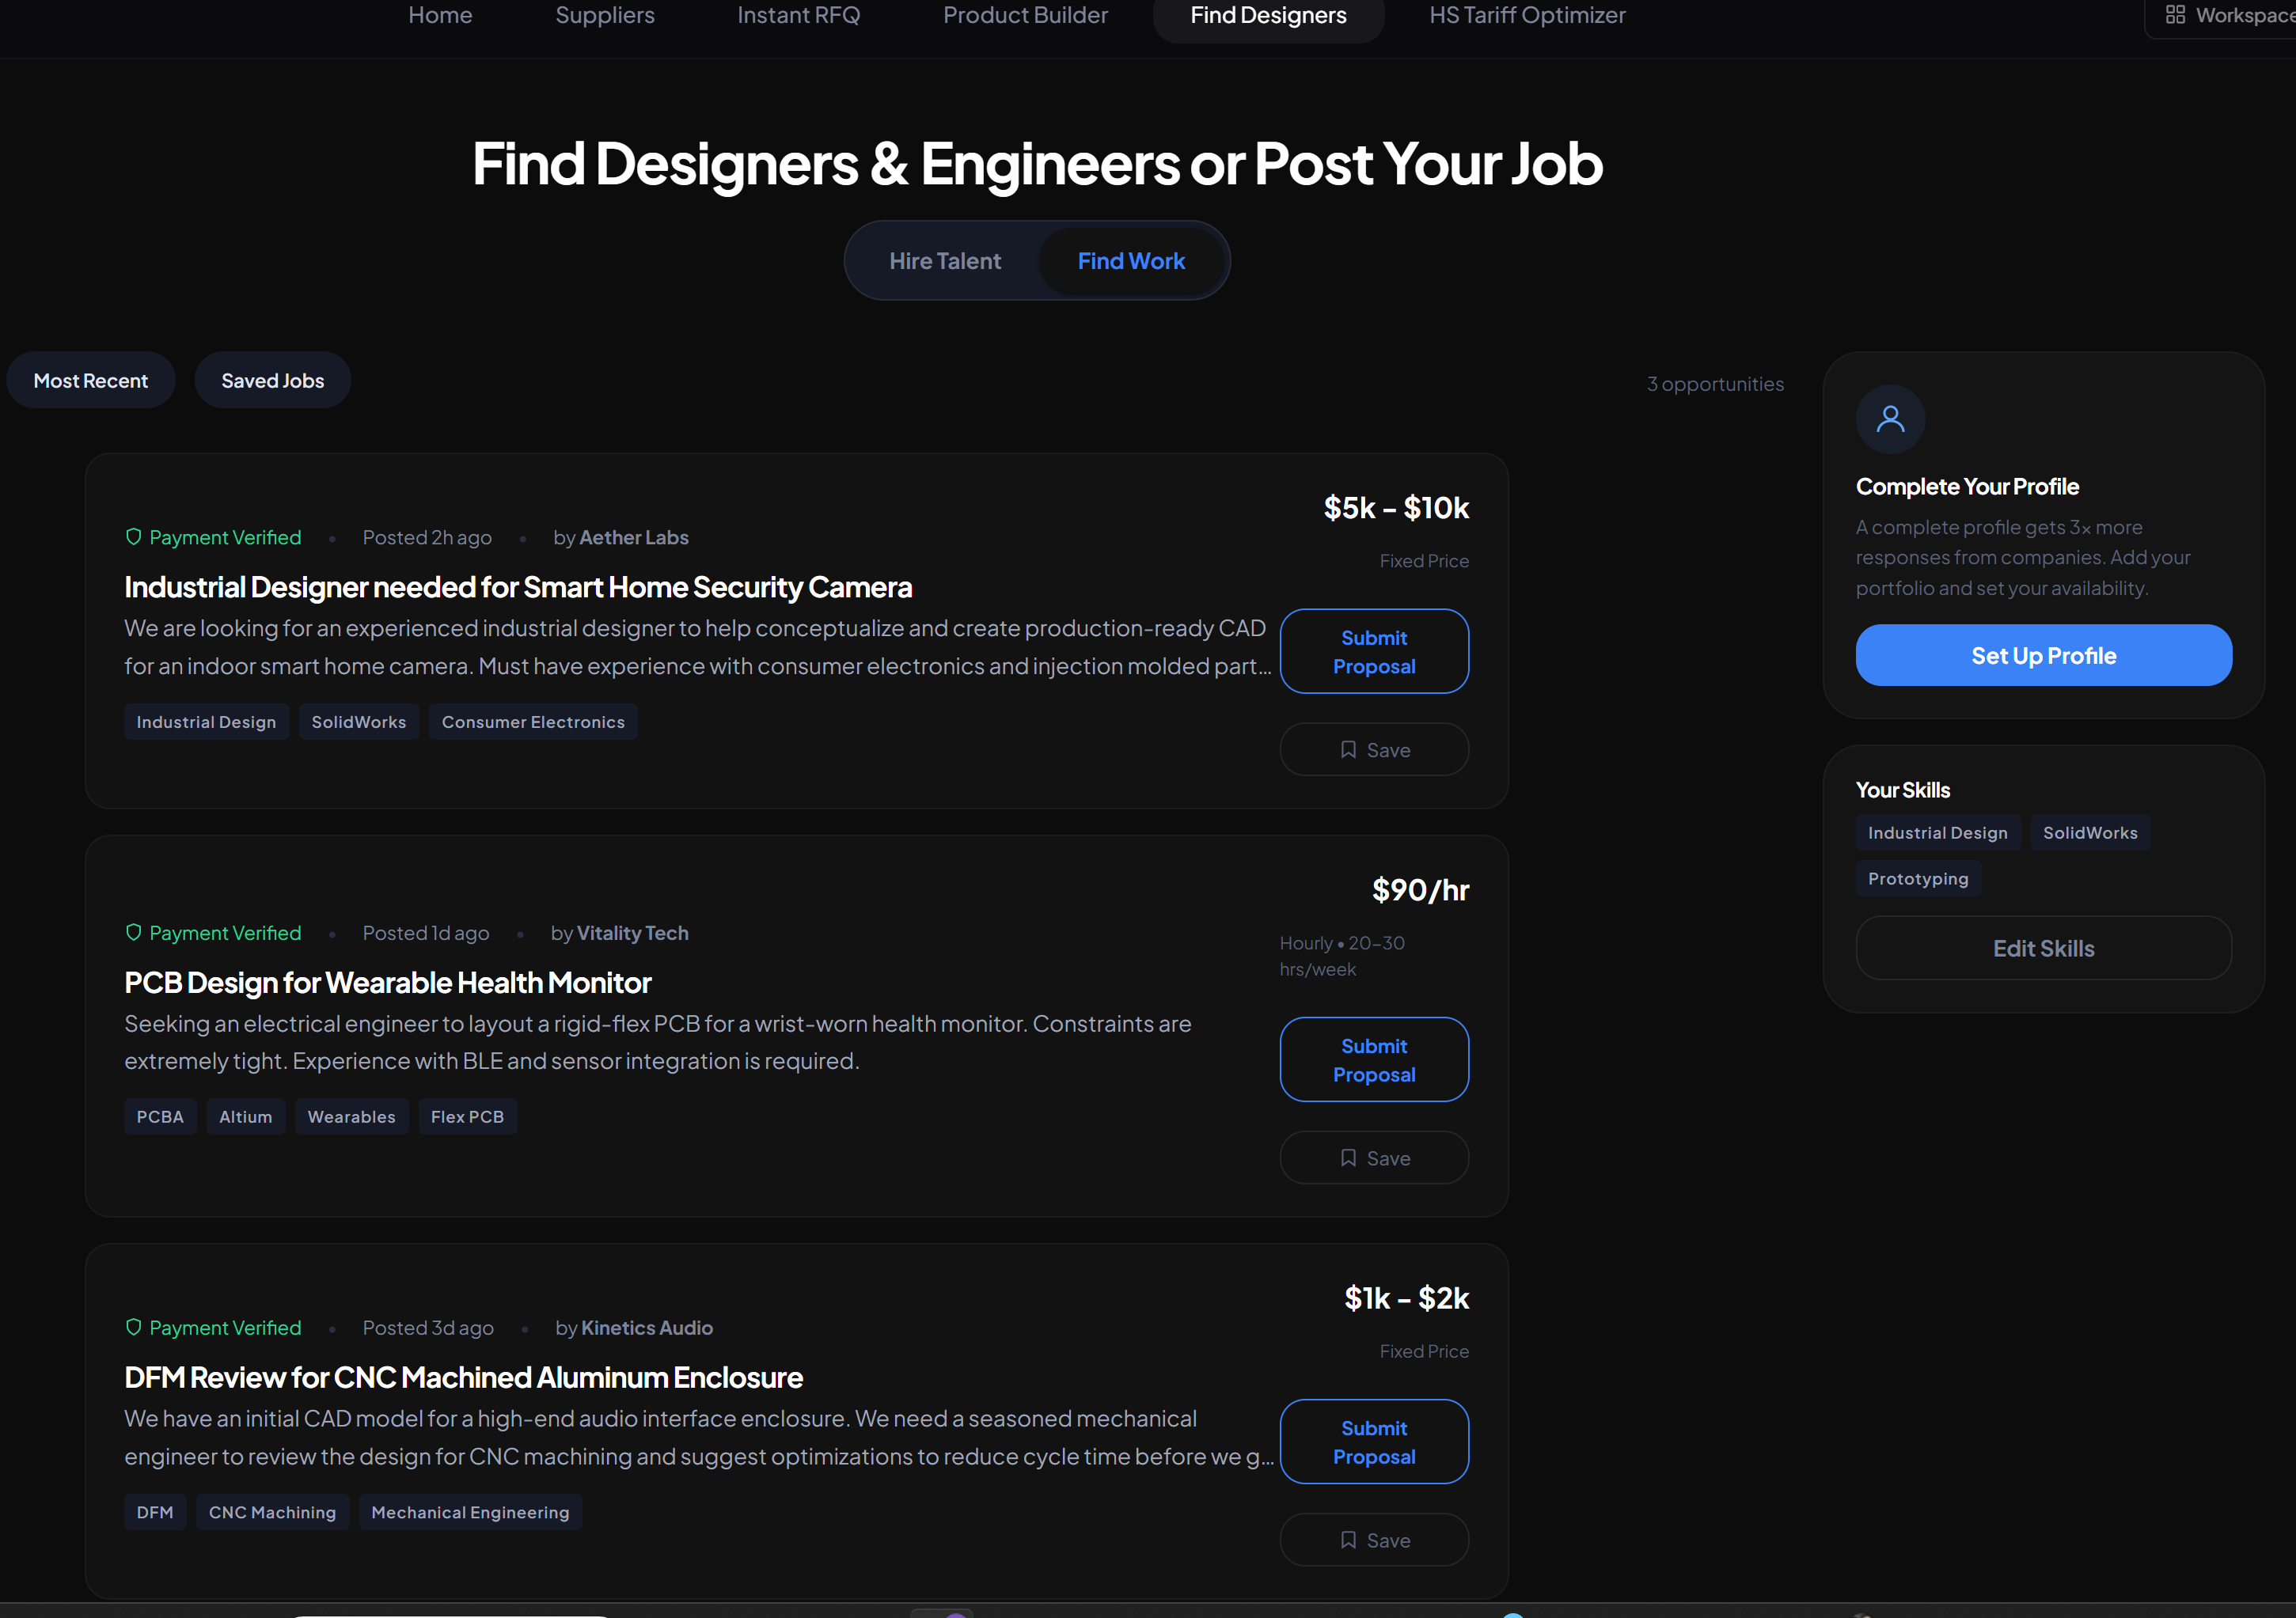Image resolution: width=2296 pixels, height=1618 pixels.
Task: Toggle the Saved Jobs filter
Action: click(x=272, y=380)
